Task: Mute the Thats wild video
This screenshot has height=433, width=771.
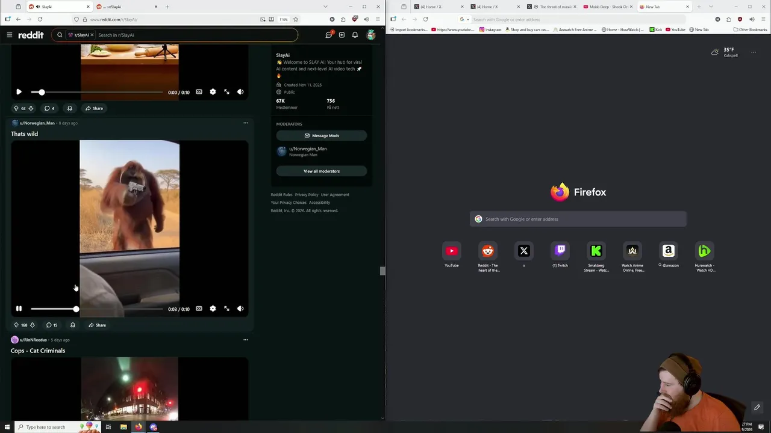Action: tap(240, 309)
